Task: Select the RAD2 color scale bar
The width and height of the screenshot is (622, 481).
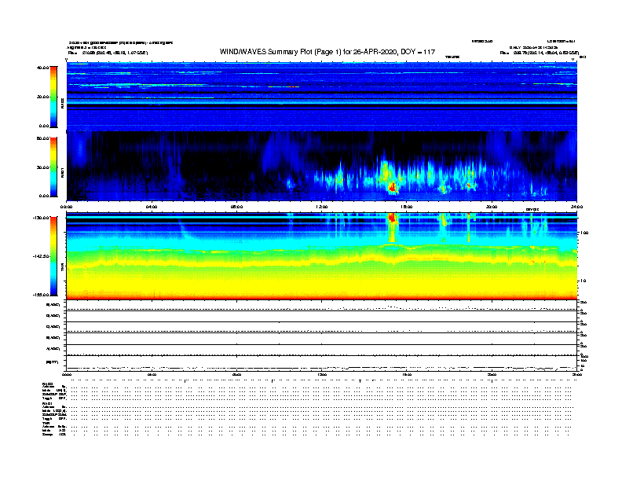Action: click(53, 97)
